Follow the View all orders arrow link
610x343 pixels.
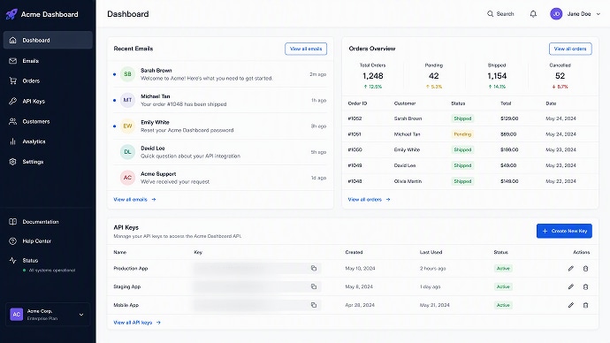point(369,200)
